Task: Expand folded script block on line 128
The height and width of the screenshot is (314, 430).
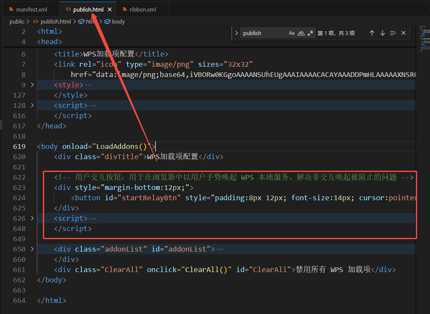Action: 33,105
